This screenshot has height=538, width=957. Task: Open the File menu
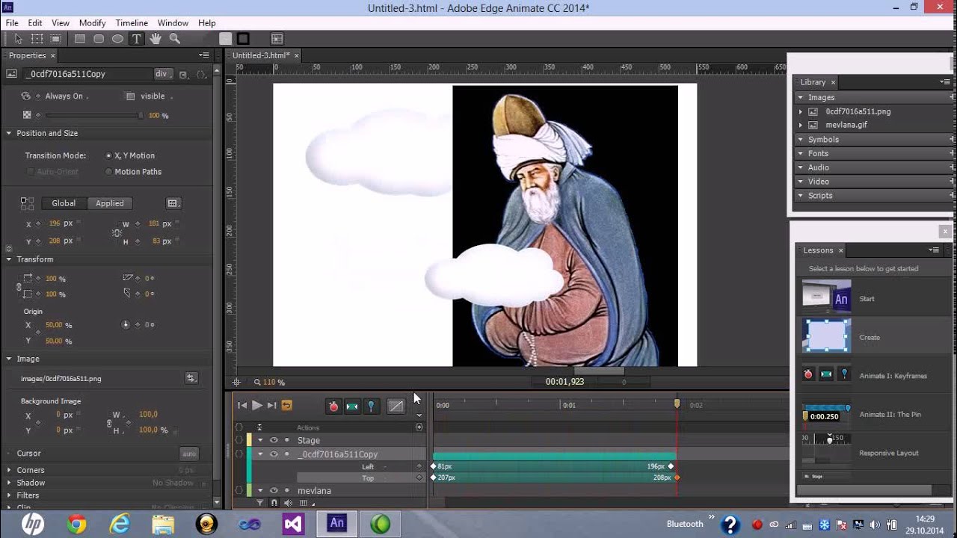point(12,23)
